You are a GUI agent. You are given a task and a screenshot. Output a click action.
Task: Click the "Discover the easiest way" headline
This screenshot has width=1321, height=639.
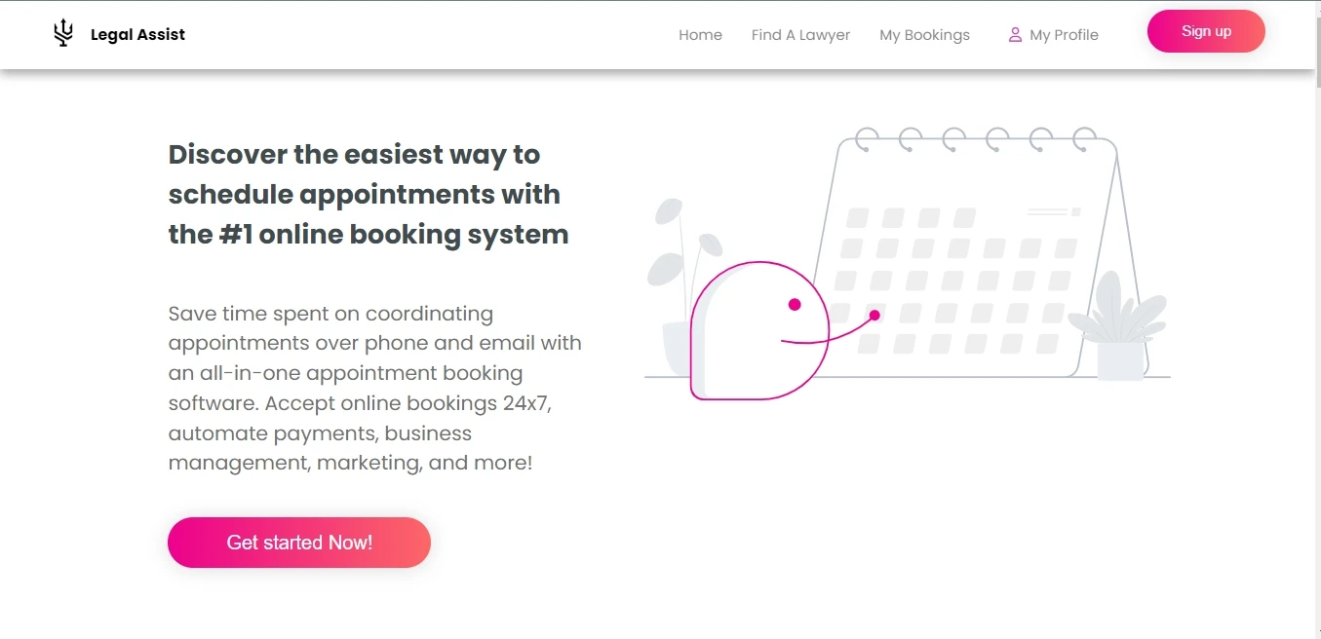click(x=368, y=194)
